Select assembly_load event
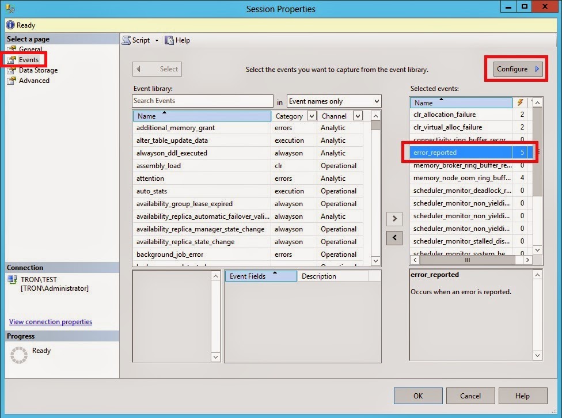The height and width of the screenshot is (418, 562). point(248,166)
